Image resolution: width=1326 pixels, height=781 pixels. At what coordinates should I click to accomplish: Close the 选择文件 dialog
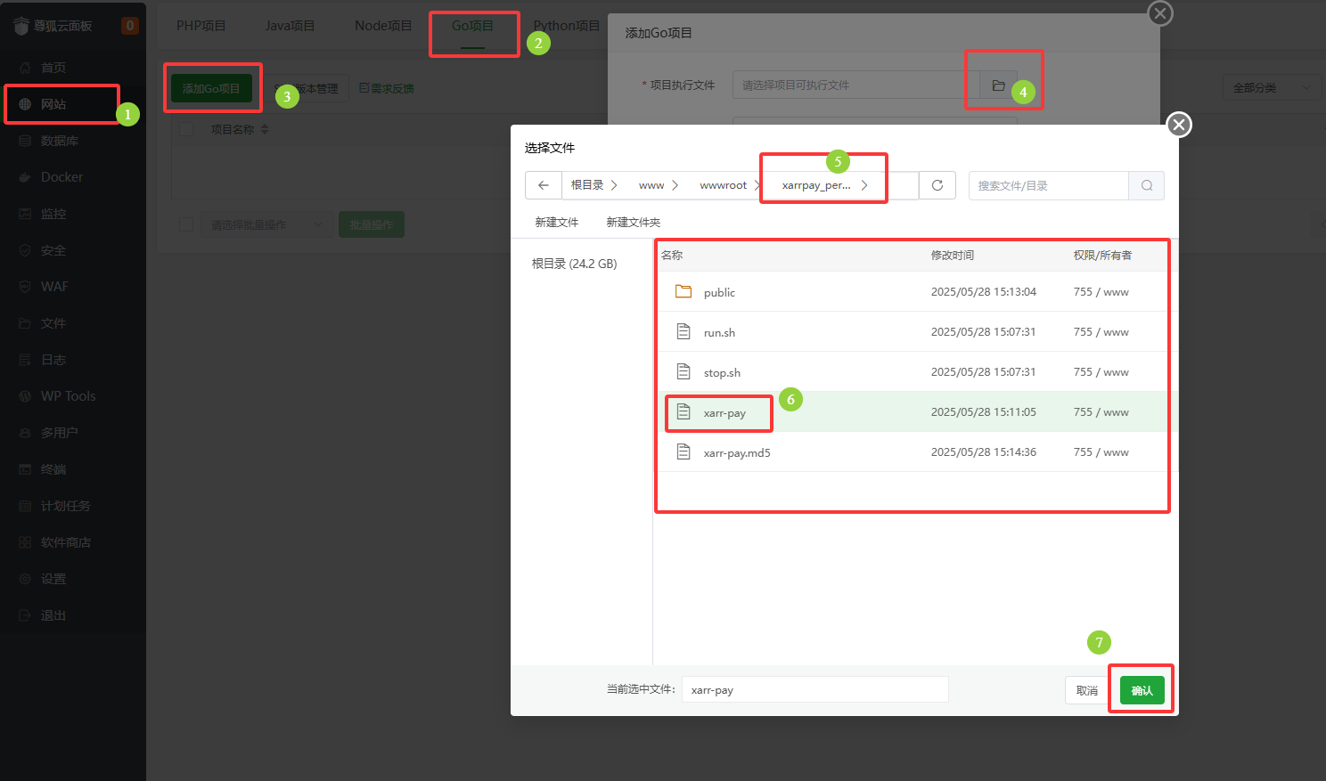point(1179,125)
